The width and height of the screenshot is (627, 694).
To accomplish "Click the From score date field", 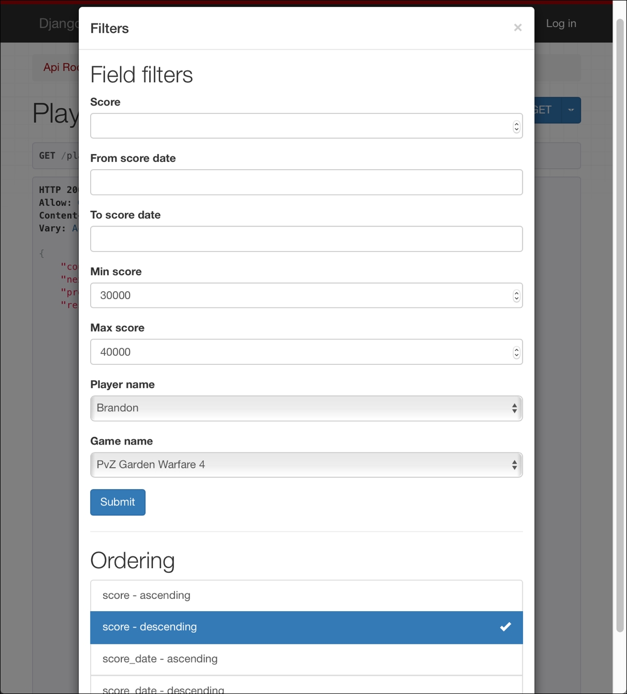I will pos(306,183).
